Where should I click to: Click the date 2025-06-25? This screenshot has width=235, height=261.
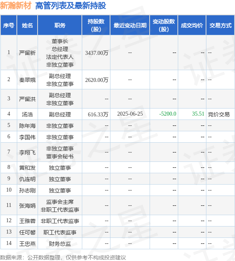130,114
